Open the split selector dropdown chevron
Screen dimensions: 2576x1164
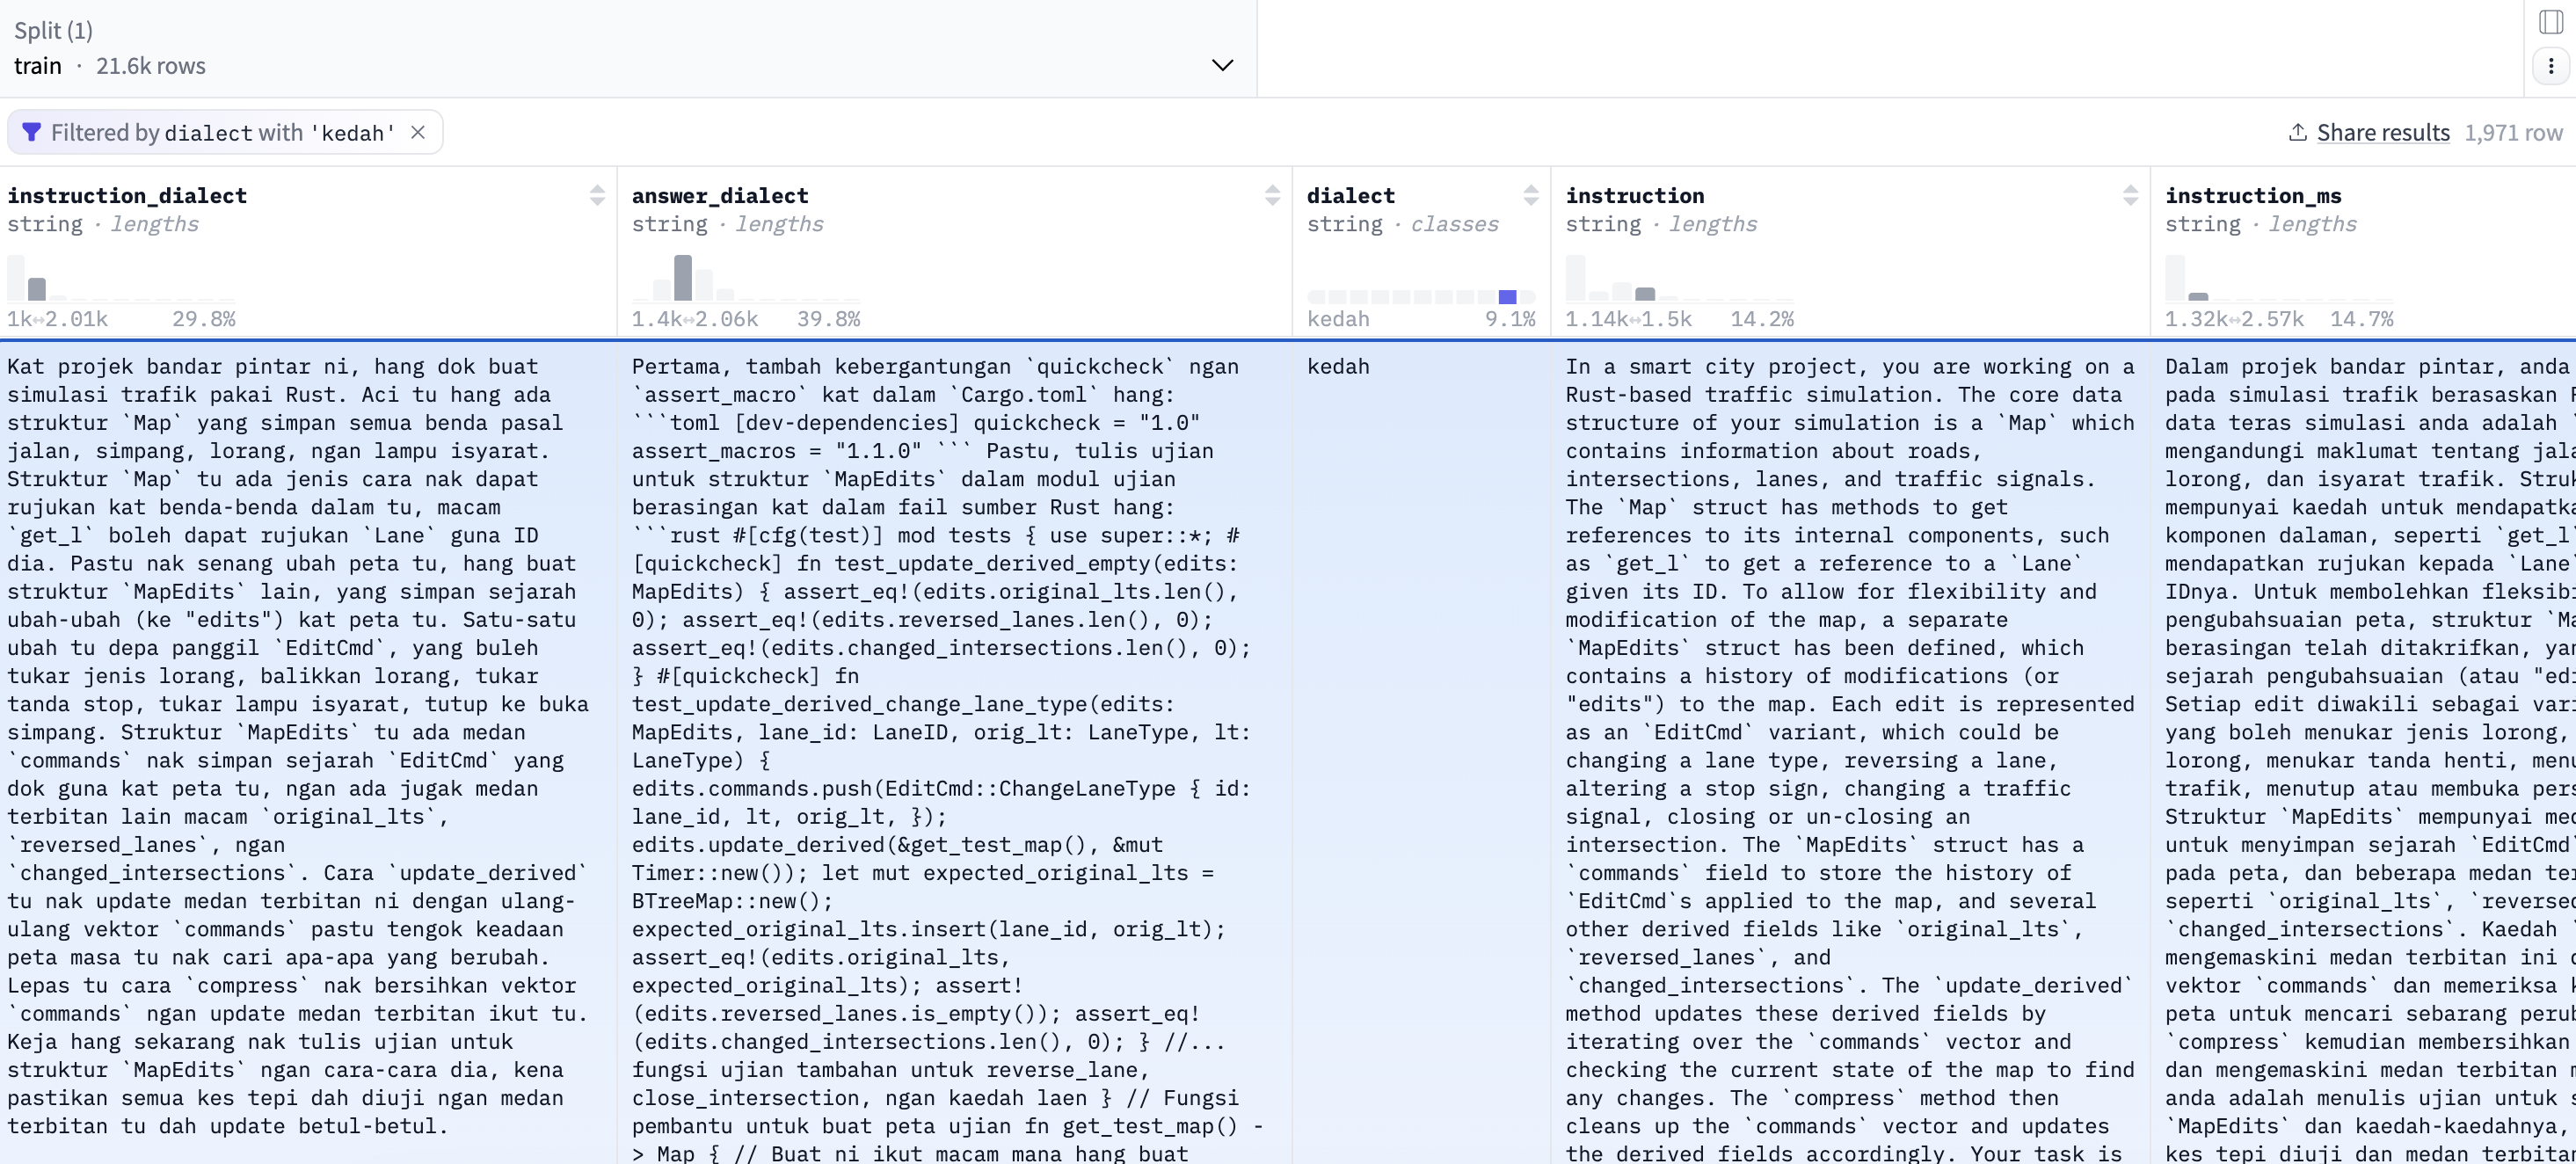(x=1222, y=65)
